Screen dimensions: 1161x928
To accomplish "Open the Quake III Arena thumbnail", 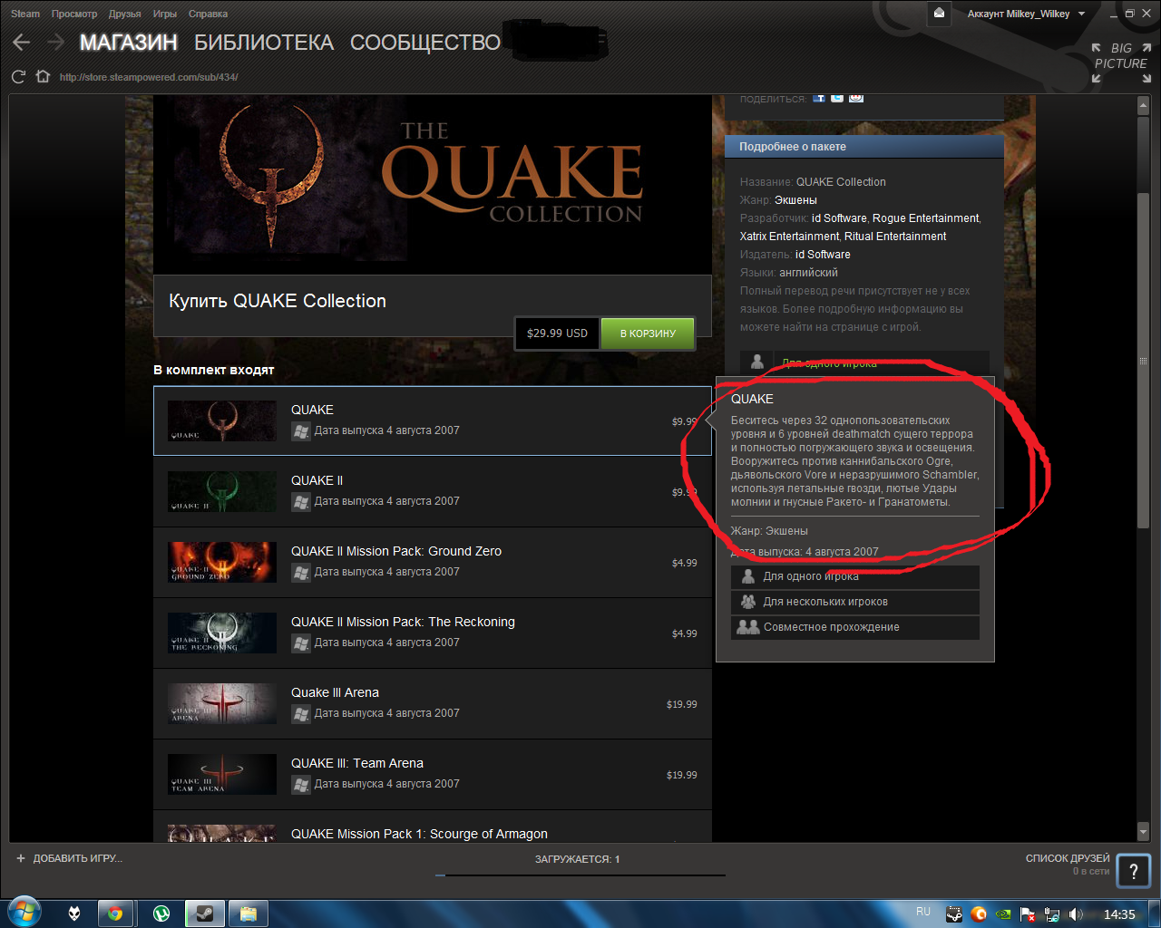I will pyautogui.click(x=222, y=704).
